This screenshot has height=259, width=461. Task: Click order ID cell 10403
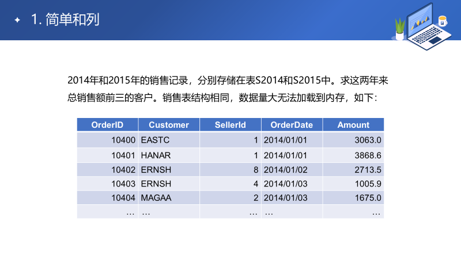click(123, 184)
